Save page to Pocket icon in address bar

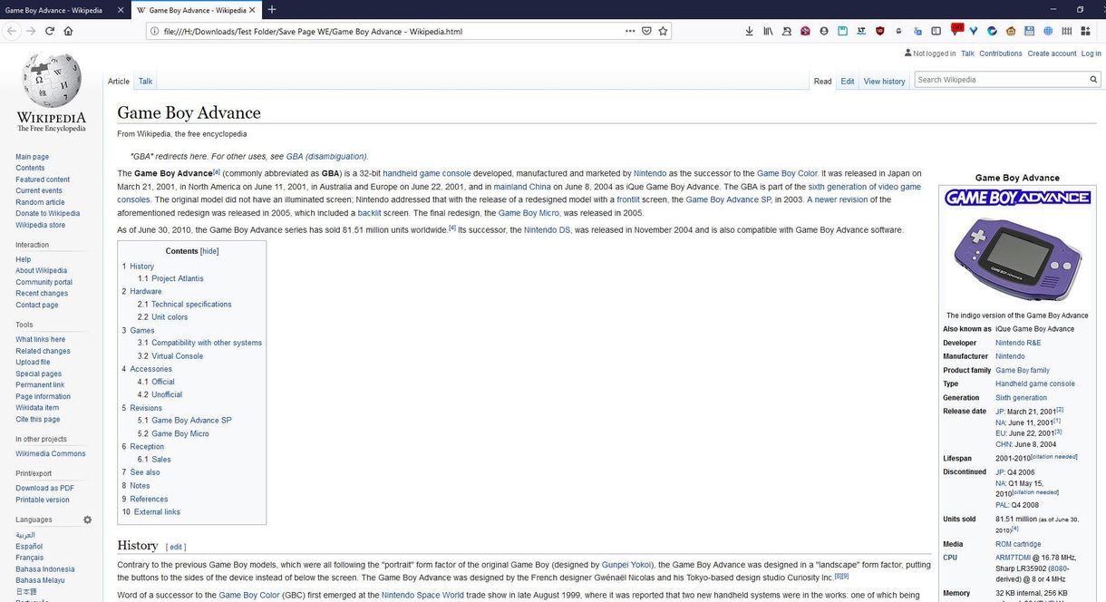(x=646, y=31)
